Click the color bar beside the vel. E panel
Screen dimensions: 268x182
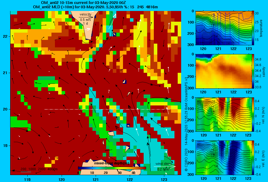pos(253,157)
